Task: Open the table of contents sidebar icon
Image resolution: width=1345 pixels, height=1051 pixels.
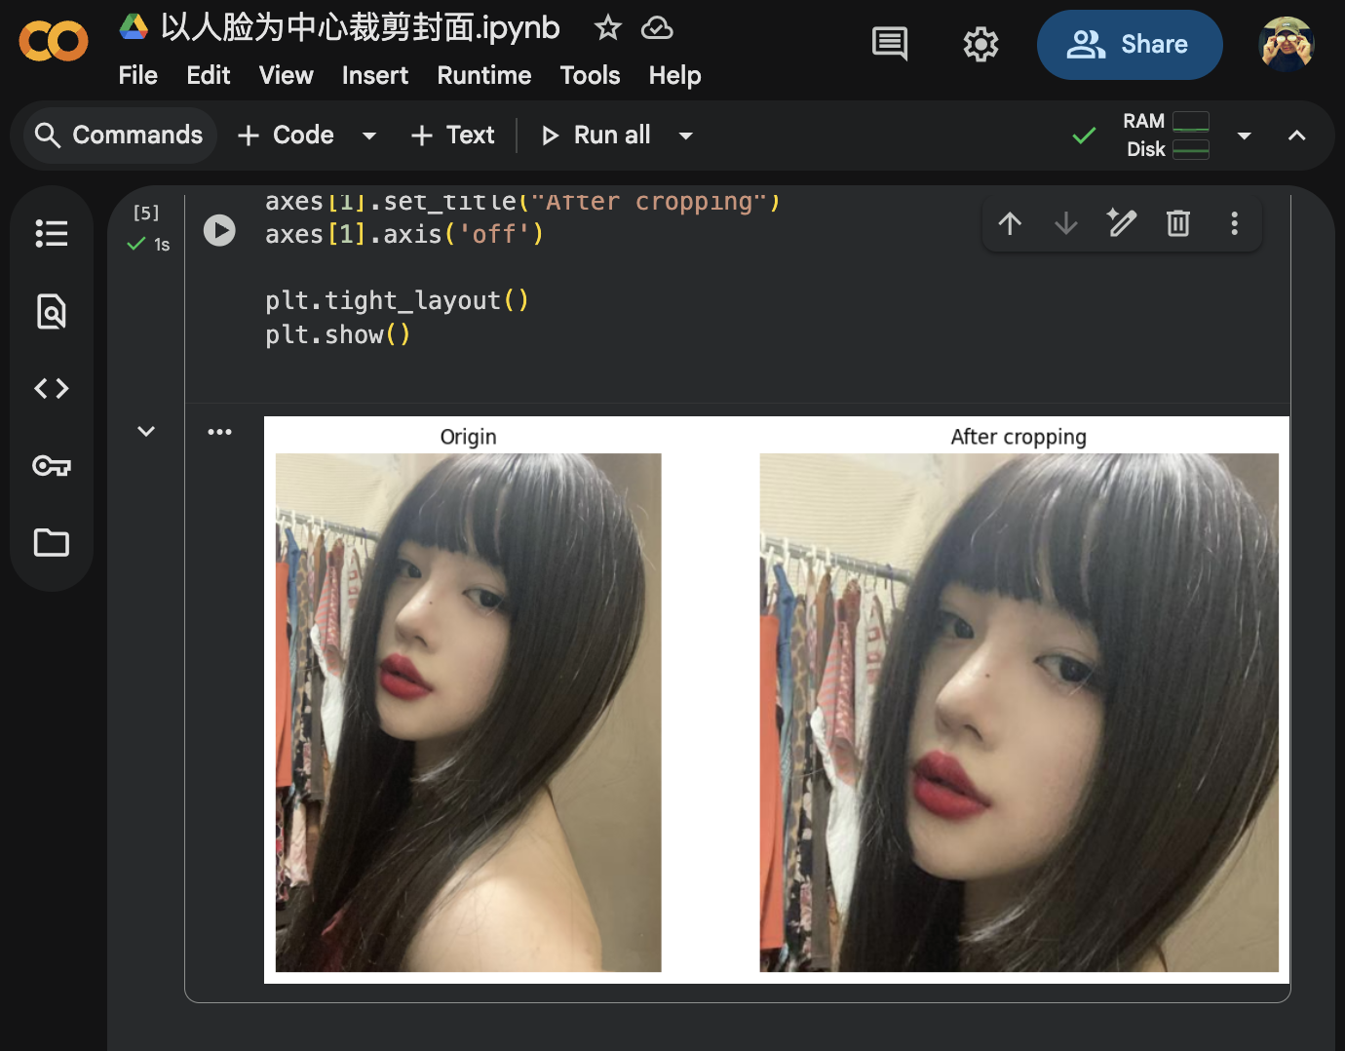Action: [52, 233]
